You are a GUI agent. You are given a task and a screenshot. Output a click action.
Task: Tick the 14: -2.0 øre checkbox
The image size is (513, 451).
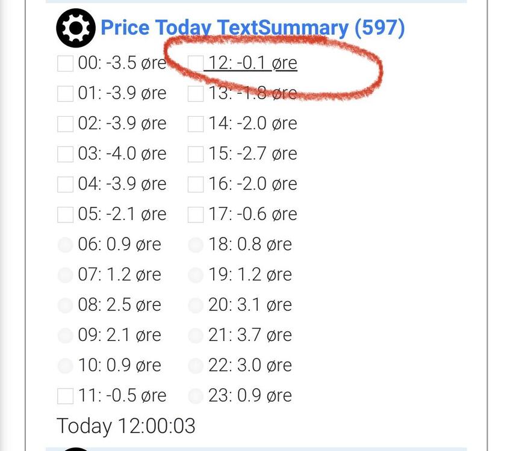point(196,124)
